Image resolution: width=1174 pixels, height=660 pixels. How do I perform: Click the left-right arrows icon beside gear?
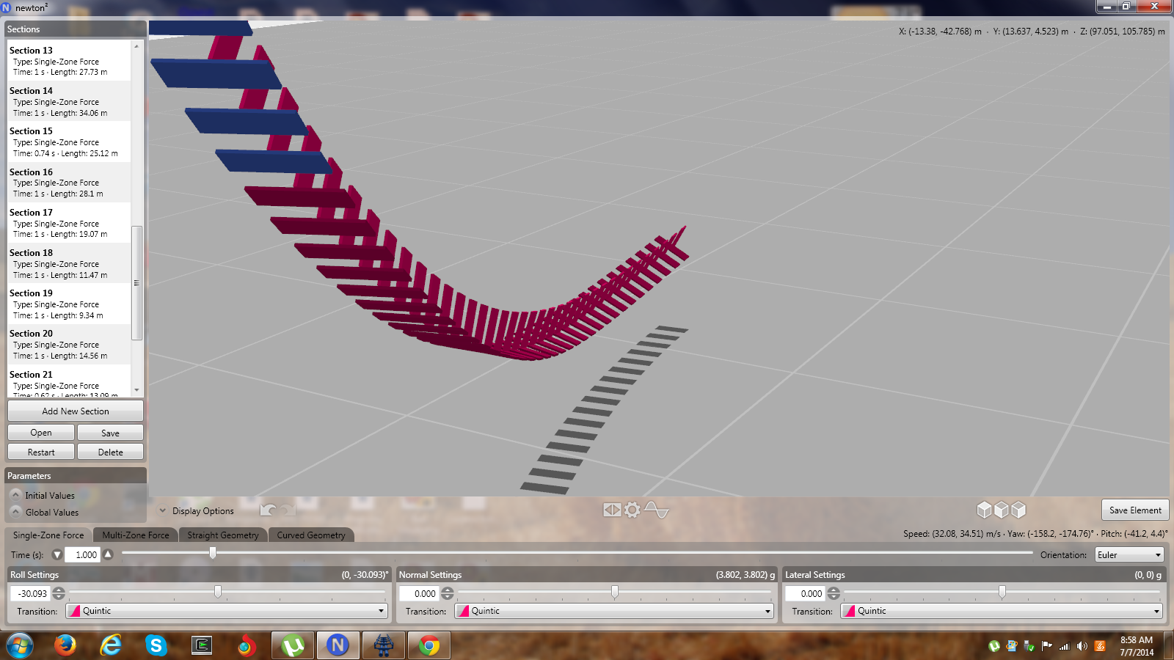coord(612,510)
